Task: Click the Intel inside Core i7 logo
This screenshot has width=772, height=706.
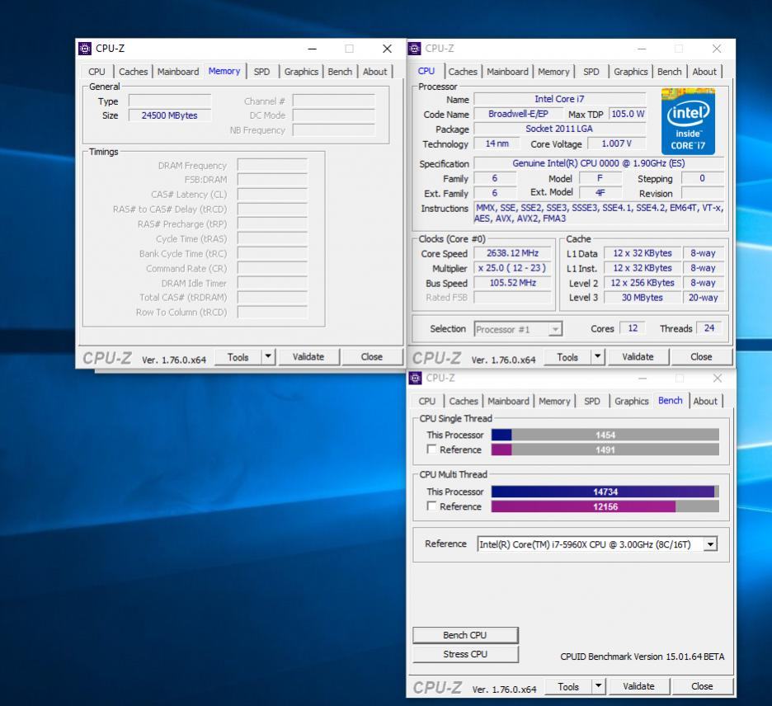Action: tap(688, 121)
